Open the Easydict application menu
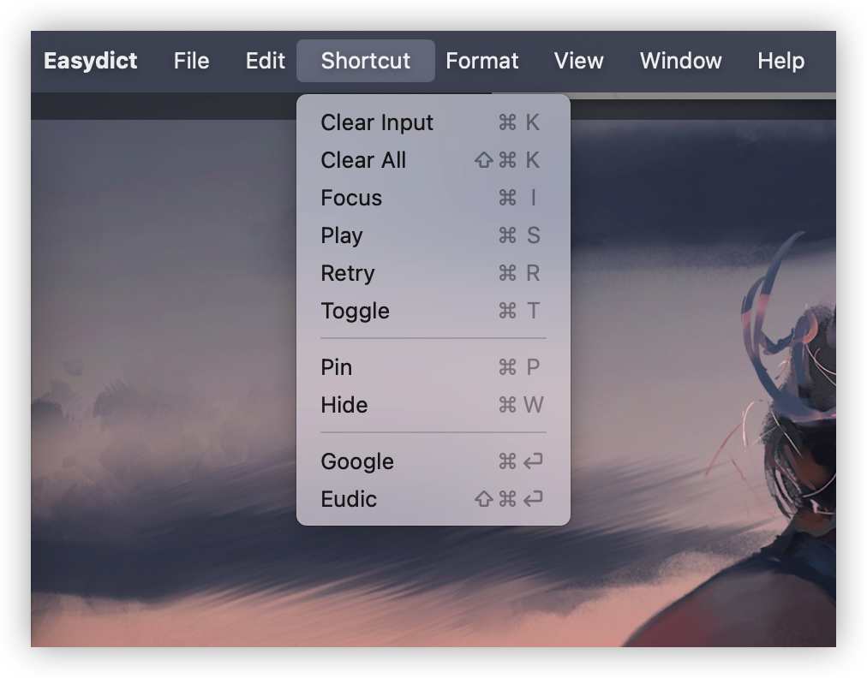 tap(90, 61)
